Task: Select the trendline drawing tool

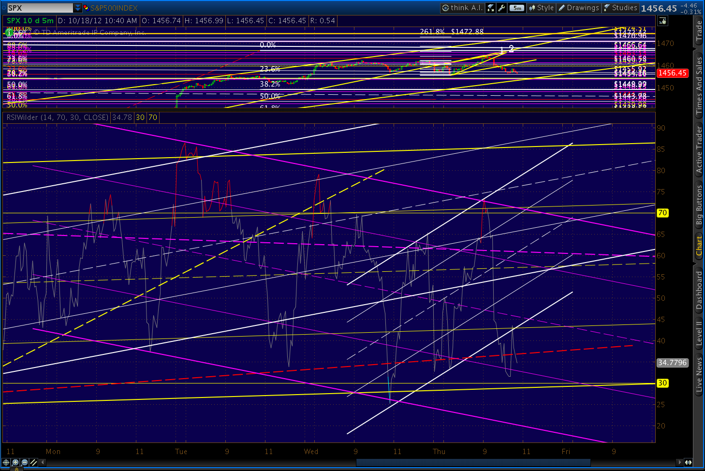Action: click(x=33, y=463)
